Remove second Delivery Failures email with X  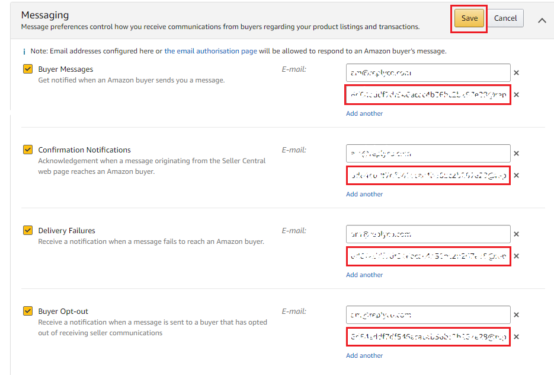516,256
